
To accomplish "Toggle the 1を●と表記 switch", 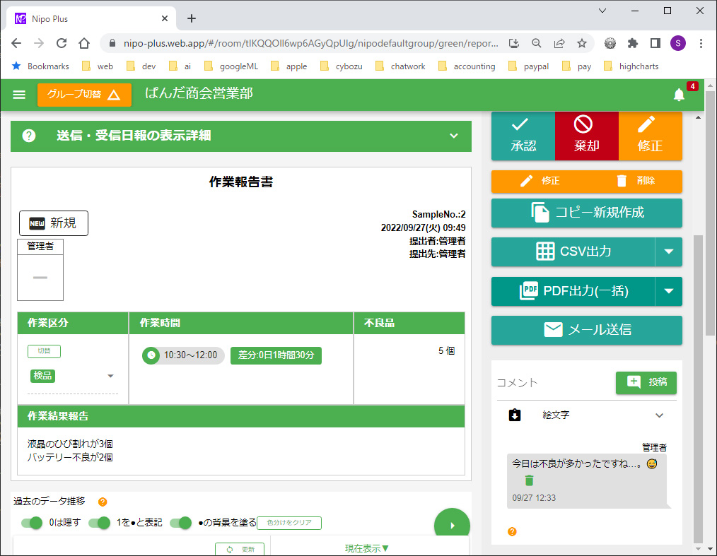I will (100, 523).
